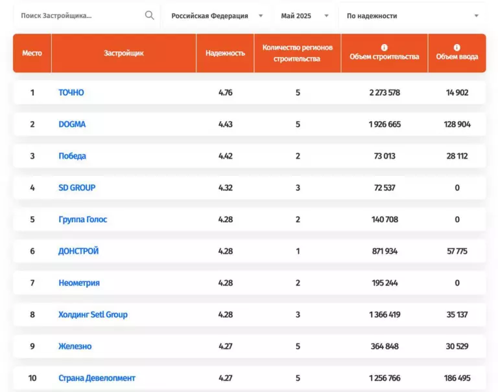Click Количество регионов строительства header
Screen dimensions: 498x392
[298, 53]
